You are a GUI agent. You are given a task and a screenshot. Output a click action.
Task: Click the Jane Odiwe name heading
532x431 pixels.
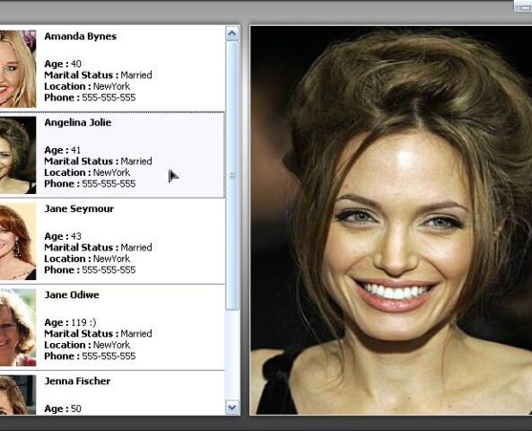pos(72,295)
